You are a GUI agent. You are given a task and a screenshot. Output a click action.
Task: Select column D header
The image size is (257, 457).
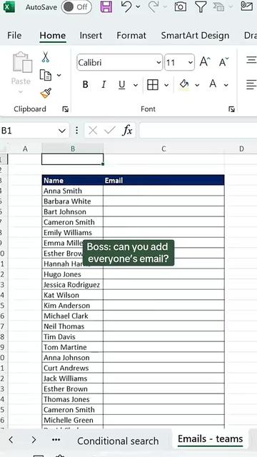click(x=241, y=149)
